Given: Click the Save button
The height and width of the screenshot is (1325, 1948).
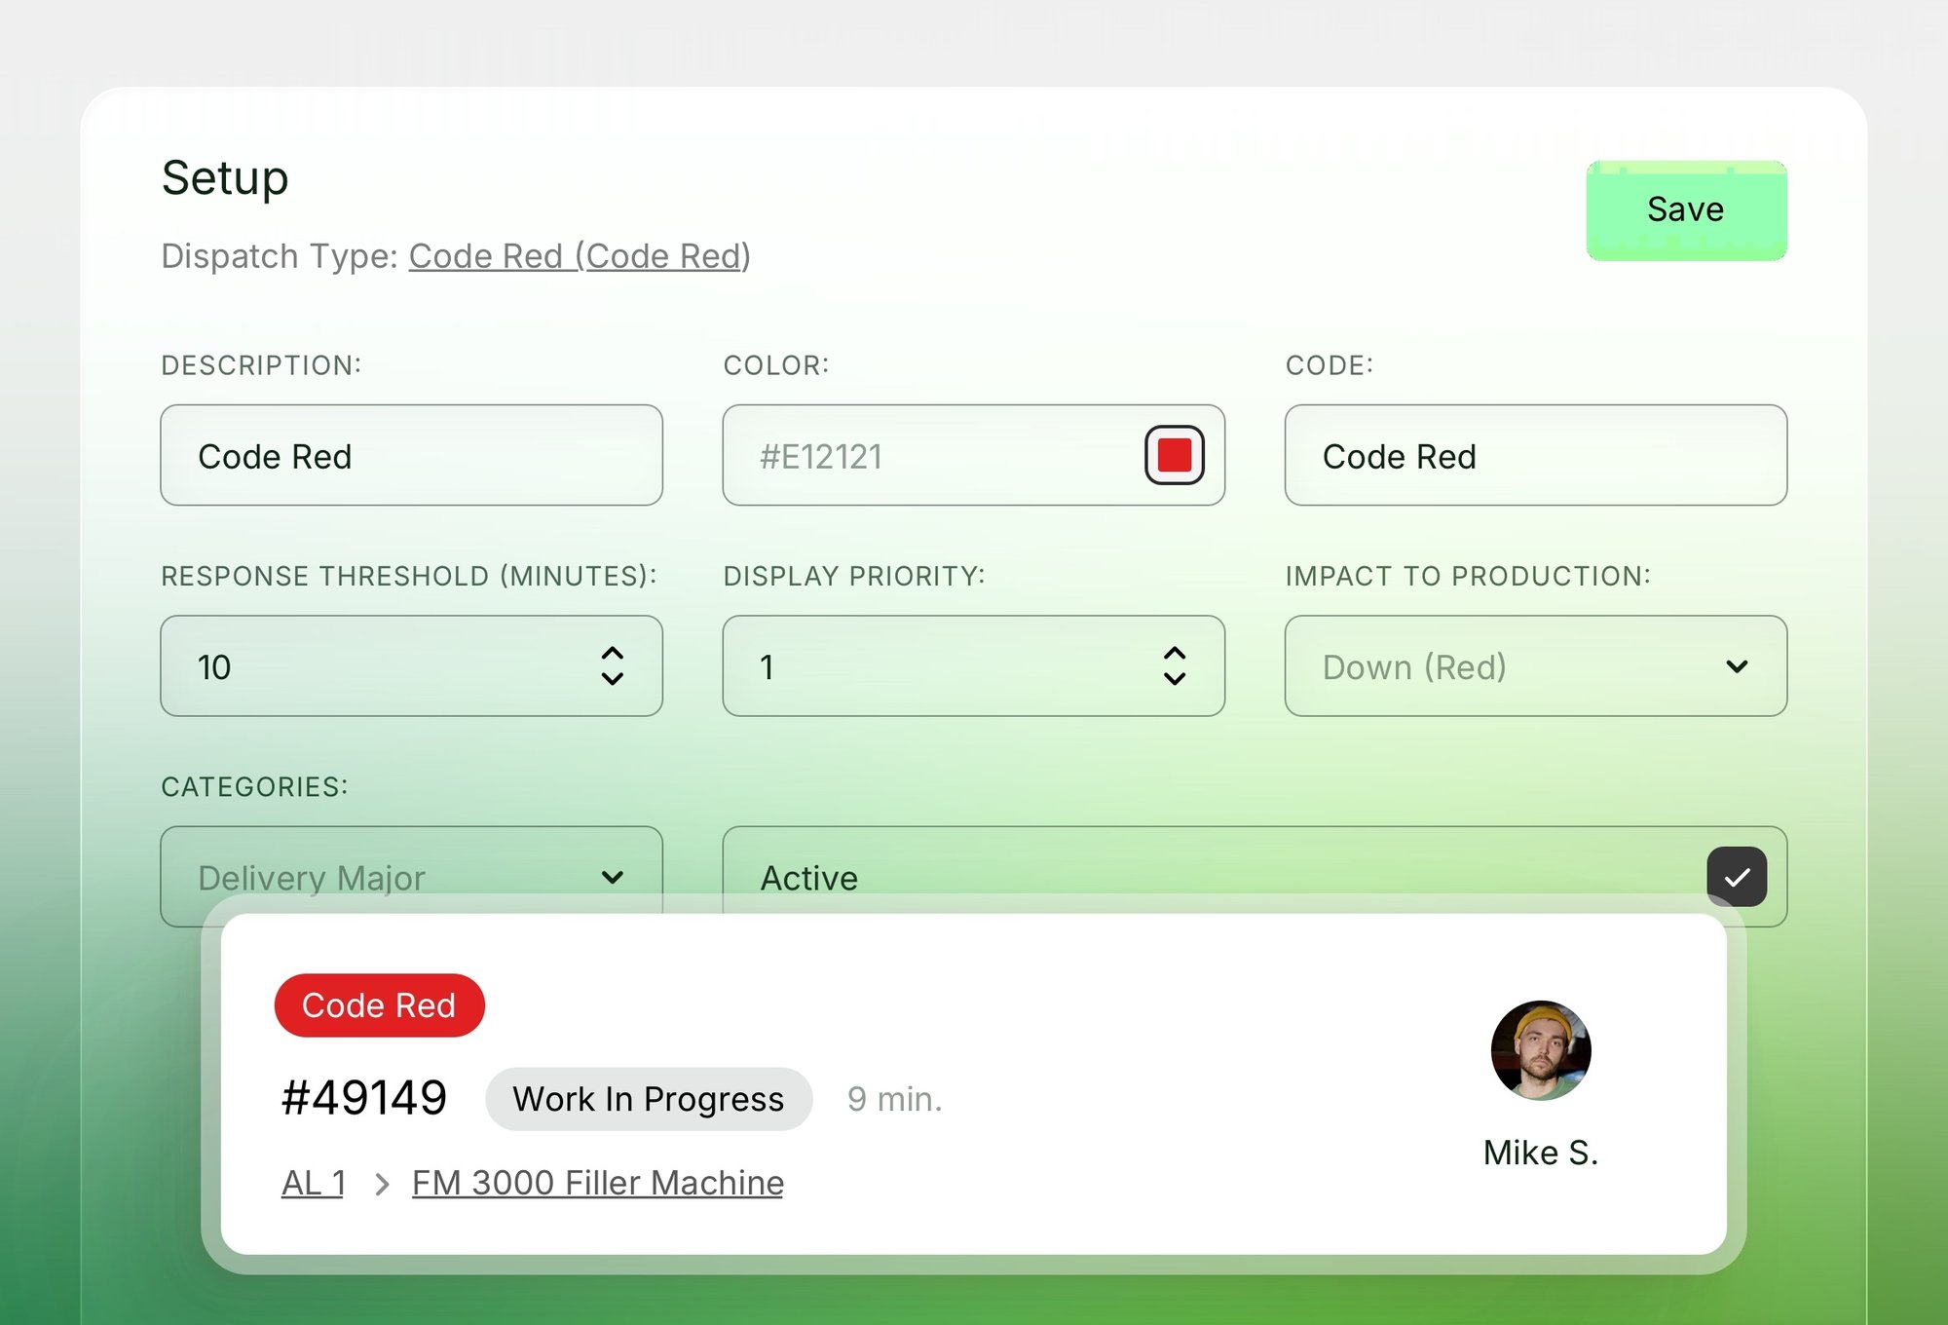Looking at the screenshot, I should click(x=1686, y=210).
